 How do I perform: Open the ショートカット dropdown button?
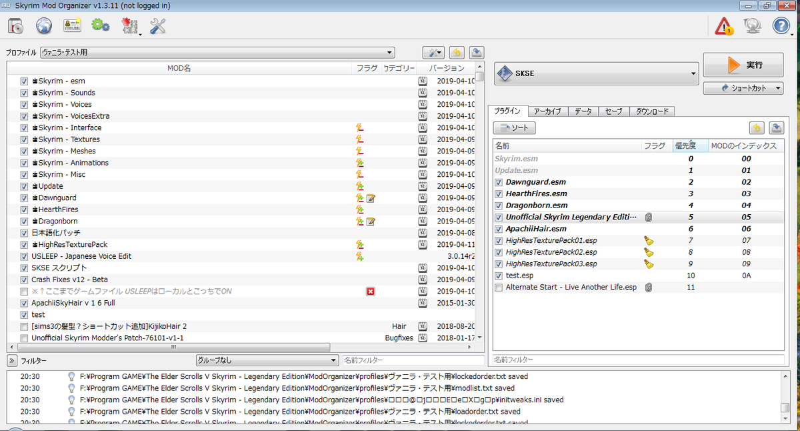point(743,88)
